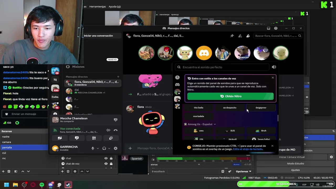Viewport: 336px width, 189px height.
Task: Open OBS scene filters
Action: click(16, 171)
